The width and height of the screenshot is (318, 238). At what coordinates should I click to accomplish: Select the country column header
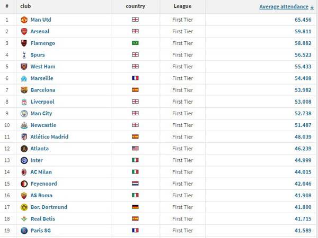tap(136, 6)
